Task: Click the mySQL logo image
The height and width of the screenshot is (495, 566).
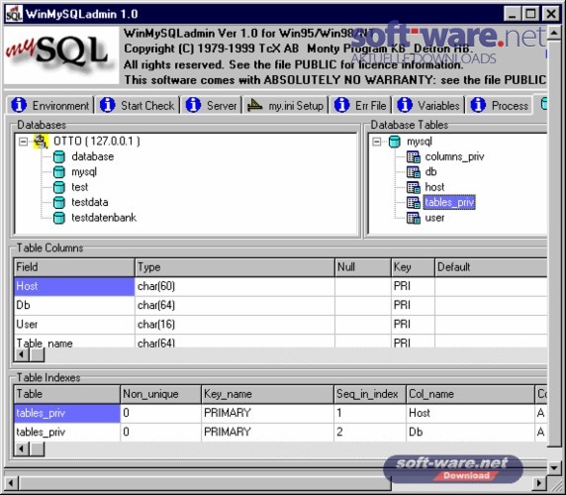Action: click(x=61, y=55)
